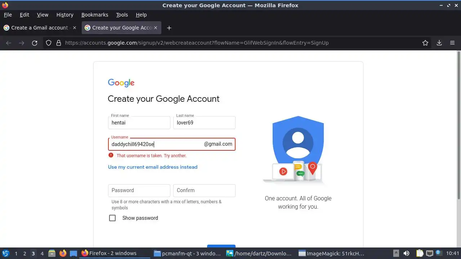Click the @gmail.com suffix text
461x259 pixels.
(x=218, y=144)
